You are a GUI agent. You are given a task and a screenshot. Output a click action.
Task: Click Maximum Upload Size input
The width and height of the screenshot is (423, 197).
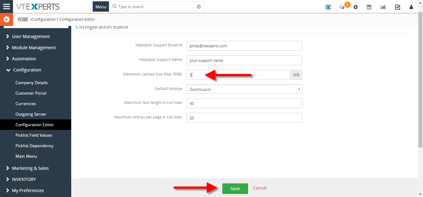click(238, 75)
